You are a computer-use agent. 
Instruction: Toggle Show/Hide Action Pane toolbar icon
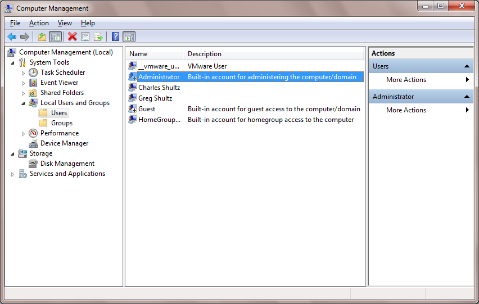click(x=129, y=37)
